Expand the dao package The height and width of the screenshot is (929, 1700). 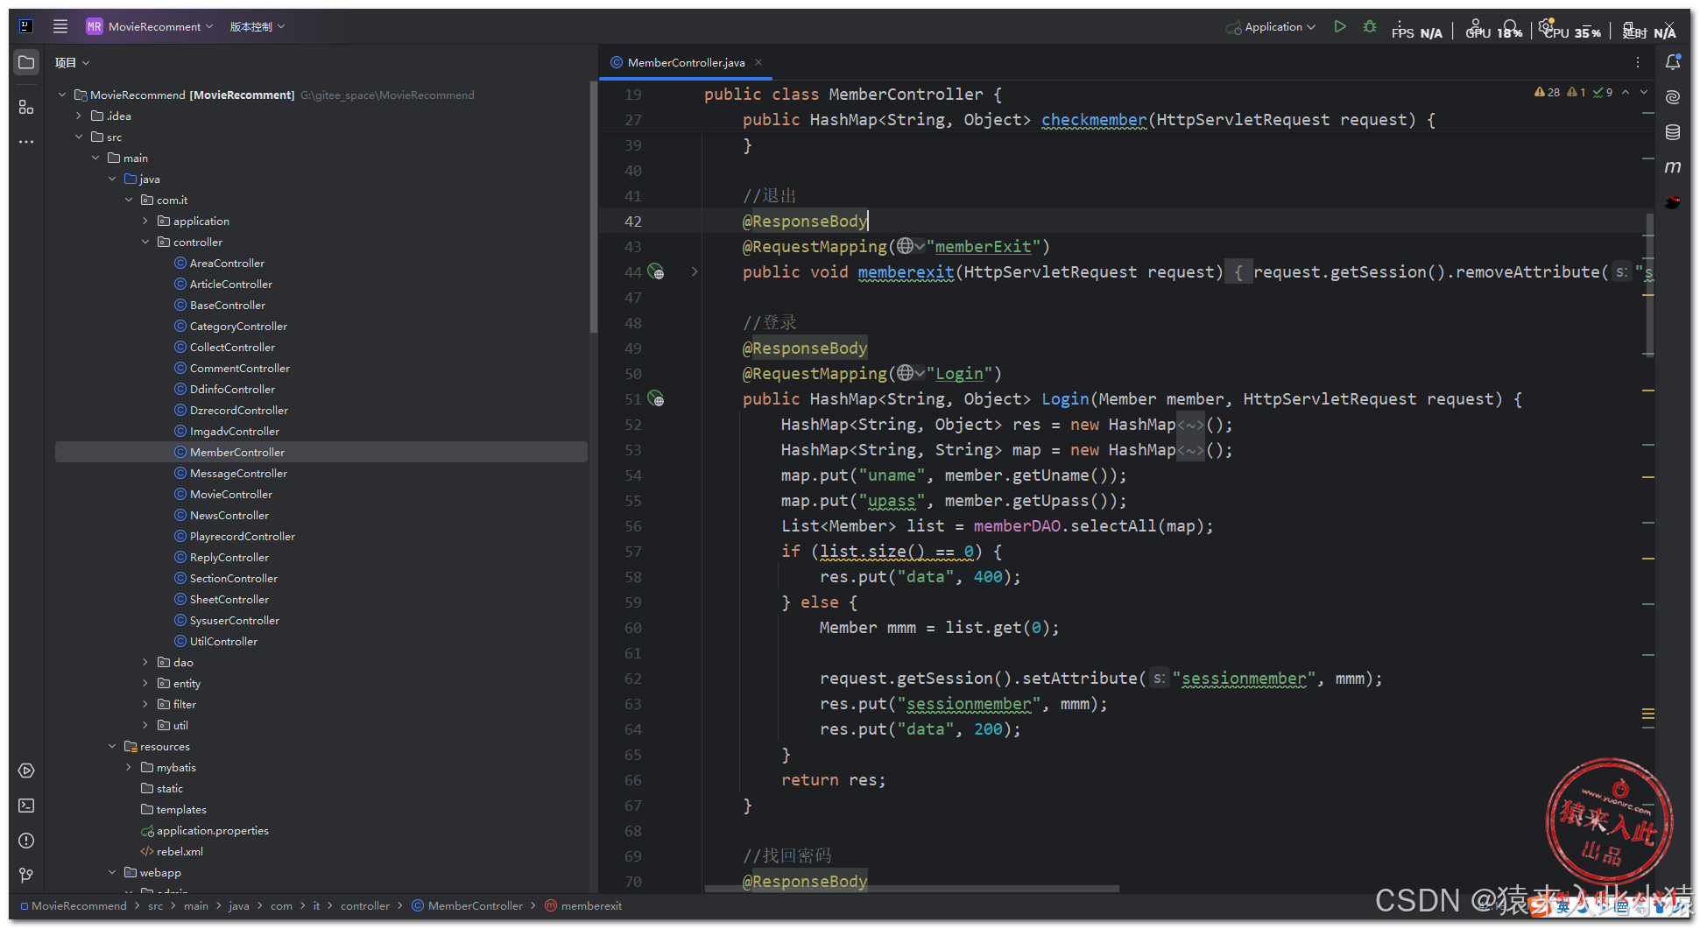[x=145, y=662]
